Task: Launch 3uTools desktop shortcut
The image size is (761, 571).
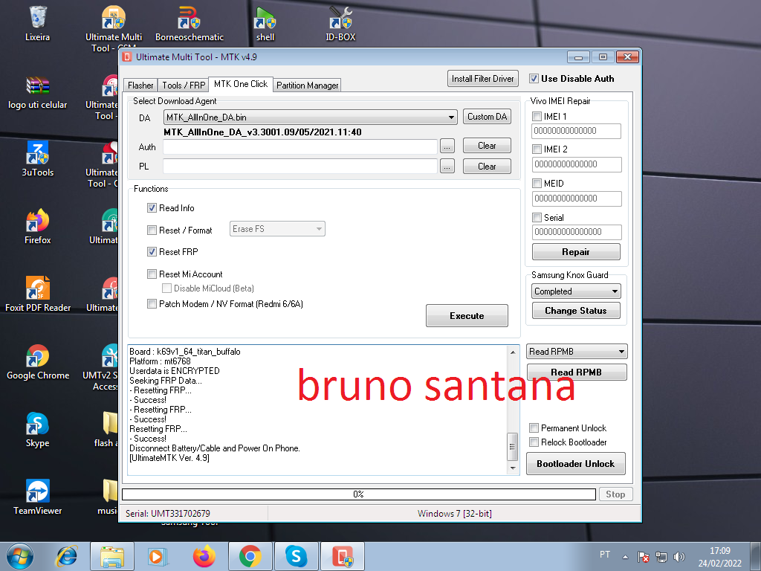Action: click(37, 159)
